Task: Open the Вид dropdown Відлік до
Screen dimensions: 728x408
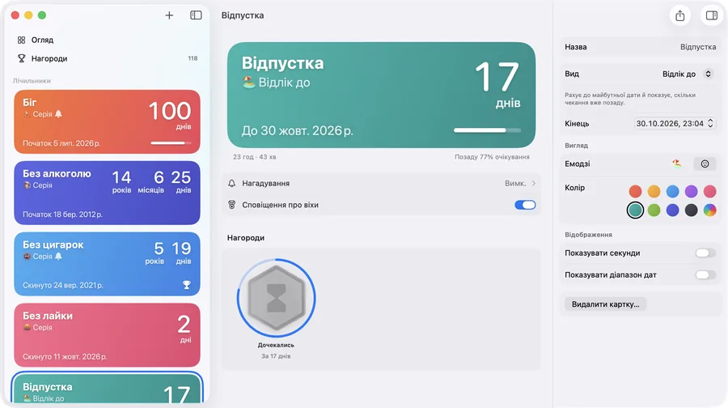Action: [x=687, y=74]
